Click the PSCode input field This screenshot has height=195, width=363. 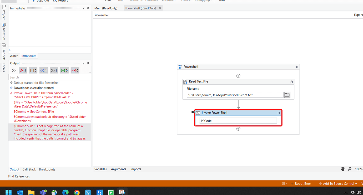238,120
